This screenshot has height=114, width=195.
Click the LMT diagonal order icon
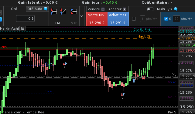click(63, 12)
